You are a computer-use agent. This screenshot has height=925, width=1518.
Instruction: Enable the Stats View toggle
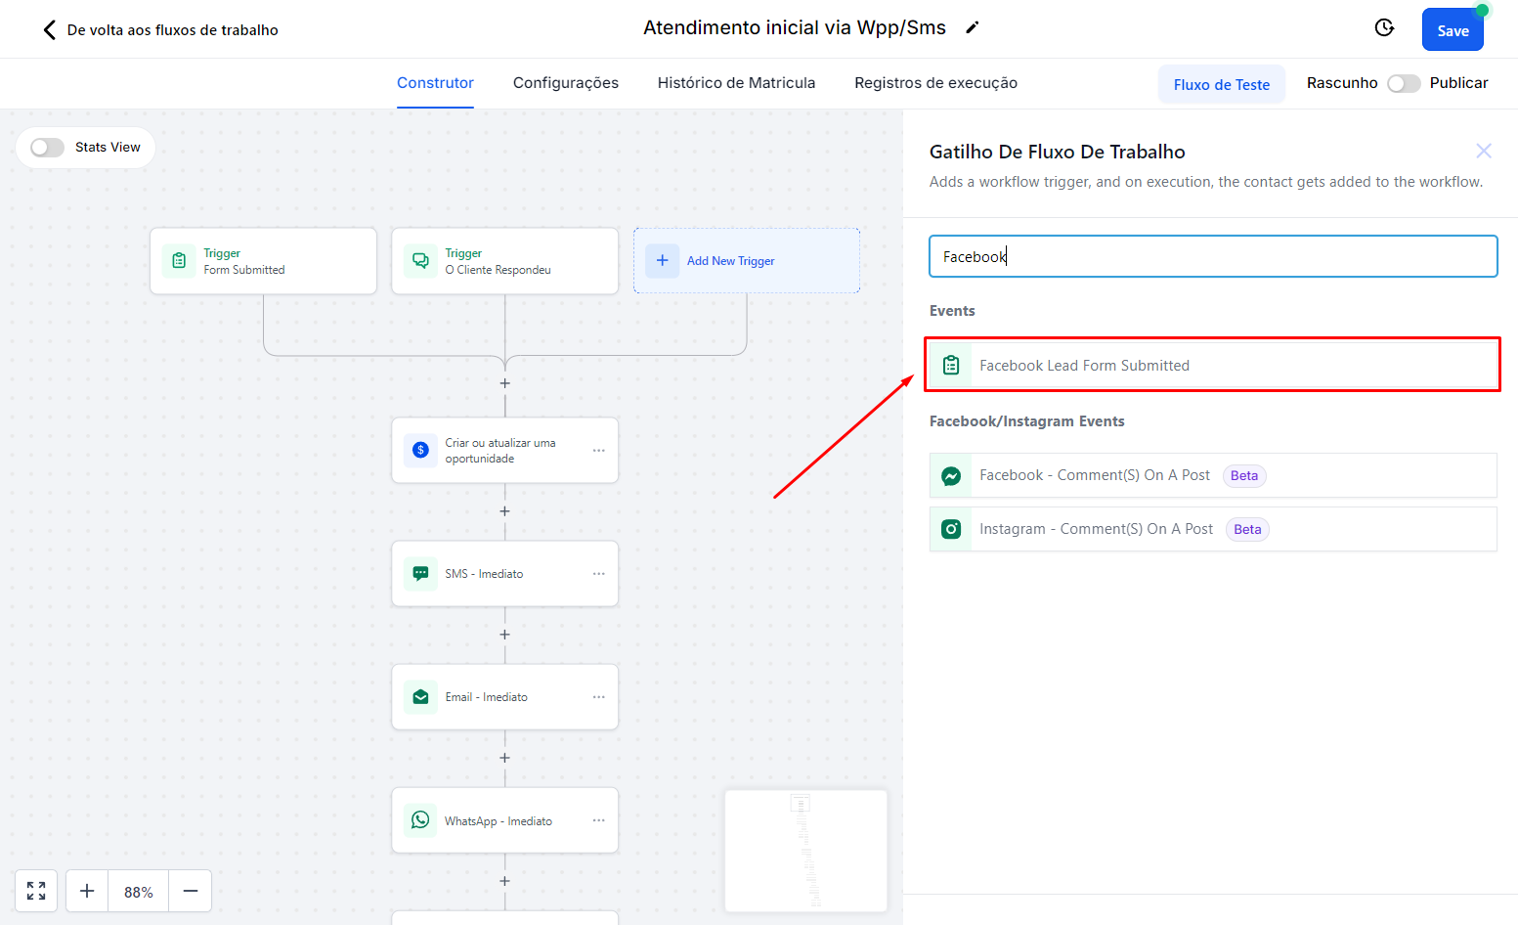[47, 148]
